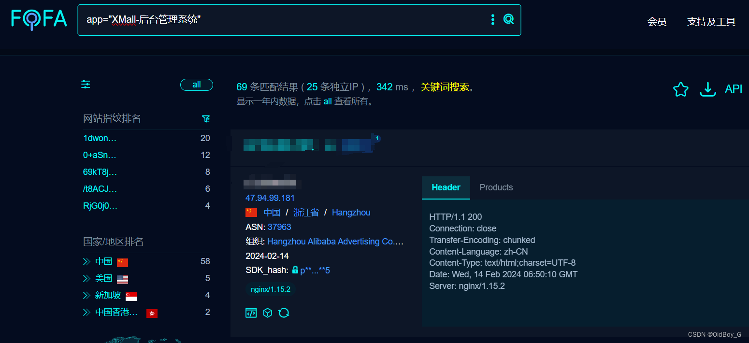This screenshot has width=749, height=343.
Task: Visit the IP link 47.94.99.181
Action: [x=270, y=198]
